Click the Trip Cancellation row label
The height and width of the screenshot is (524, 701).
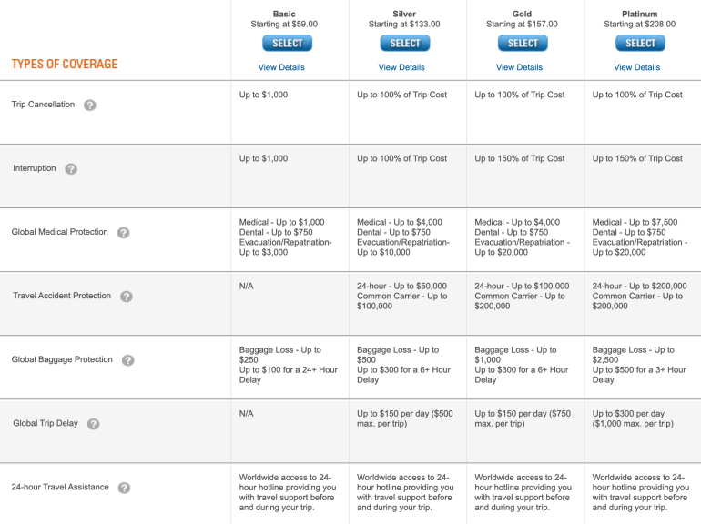pos(43,105)
